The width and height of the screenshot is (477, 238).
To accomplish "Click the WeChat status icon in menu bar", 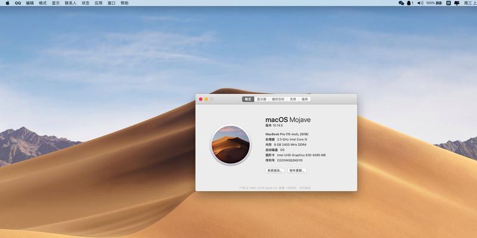I will point(401,3).
